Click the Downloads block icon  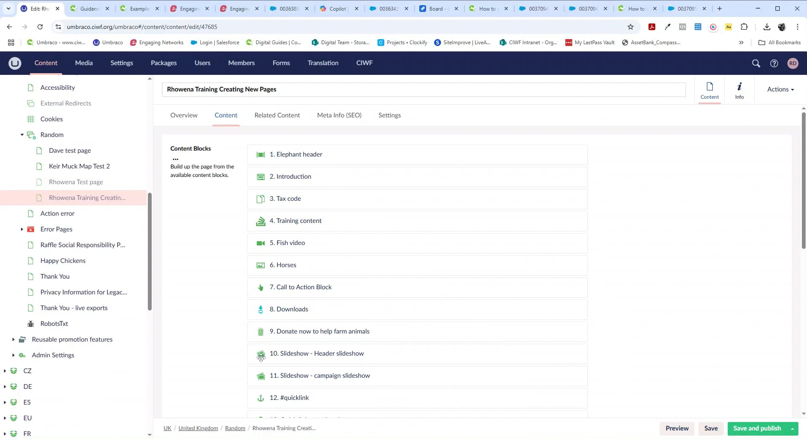coord(260,309)
